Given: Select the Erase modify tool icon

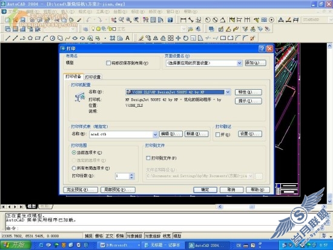Looking at the screenshot, I should [x=141, y=38].
